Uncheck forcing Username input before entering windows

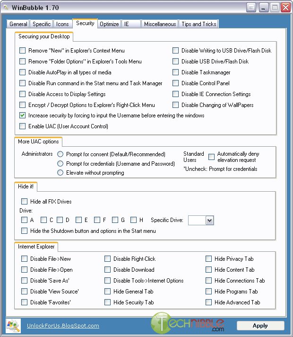coord(23,115)
